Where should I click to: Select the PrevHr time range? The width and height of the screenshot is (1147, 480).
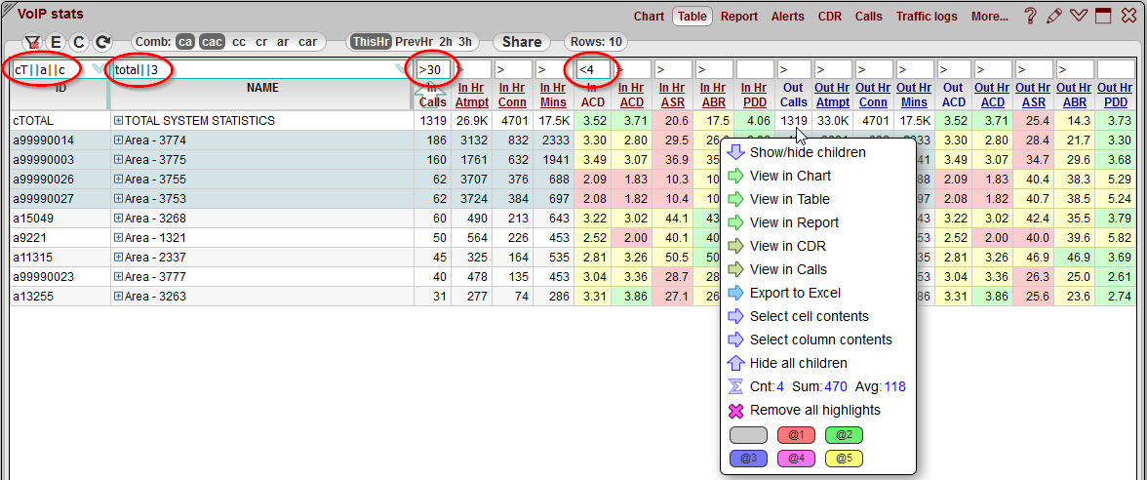414,43
